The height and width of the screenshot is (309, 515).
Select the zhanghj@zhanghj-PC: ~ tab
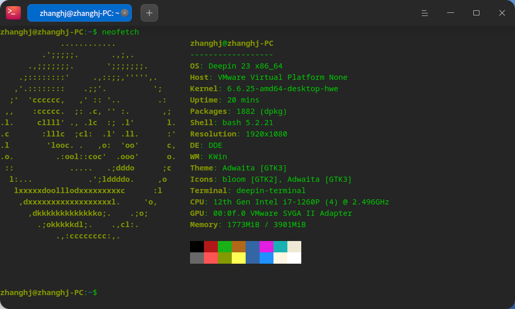79,13
